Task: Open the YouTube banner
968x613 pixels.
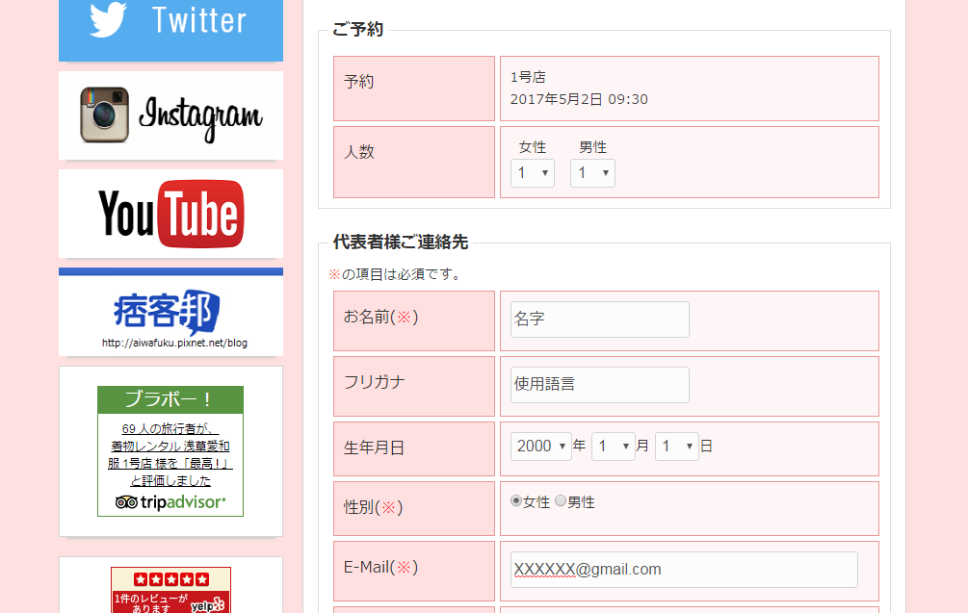Action: [x=170, y=214]
